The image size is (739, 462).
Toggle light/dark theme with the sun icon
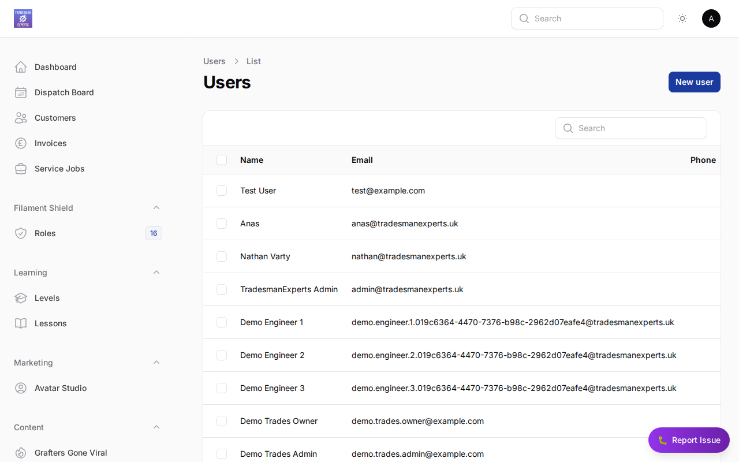point(682,18)
